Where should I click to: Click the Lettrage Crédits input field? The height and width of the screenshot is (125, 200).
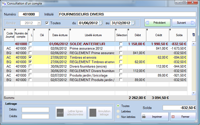pos(35,116)
